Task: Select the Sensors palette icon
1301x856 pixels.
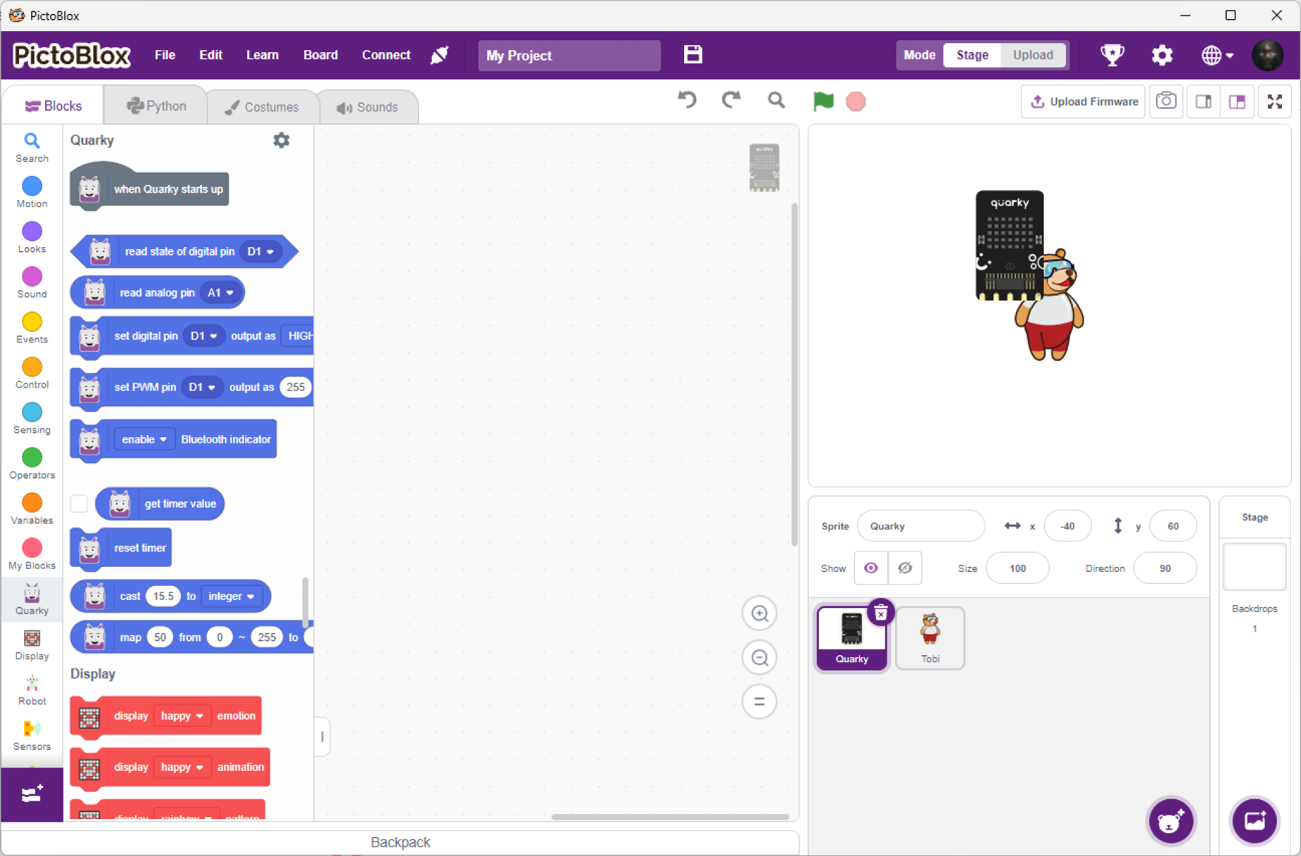Action: 32,735
